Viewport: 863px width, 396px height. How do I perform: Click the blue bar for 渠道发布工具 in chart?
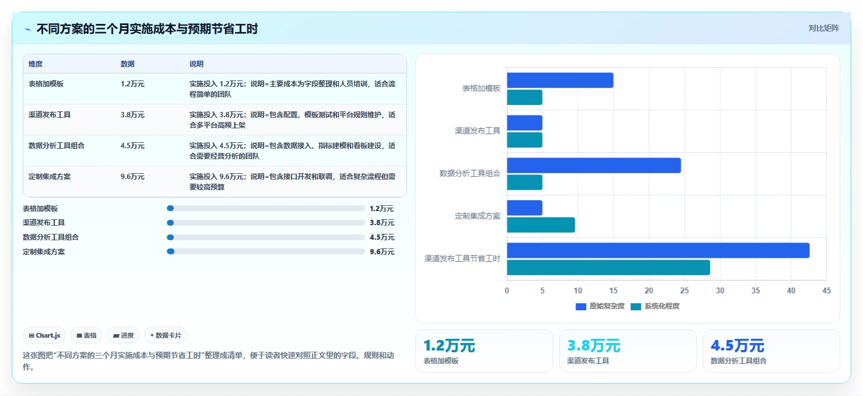point(524,123)
